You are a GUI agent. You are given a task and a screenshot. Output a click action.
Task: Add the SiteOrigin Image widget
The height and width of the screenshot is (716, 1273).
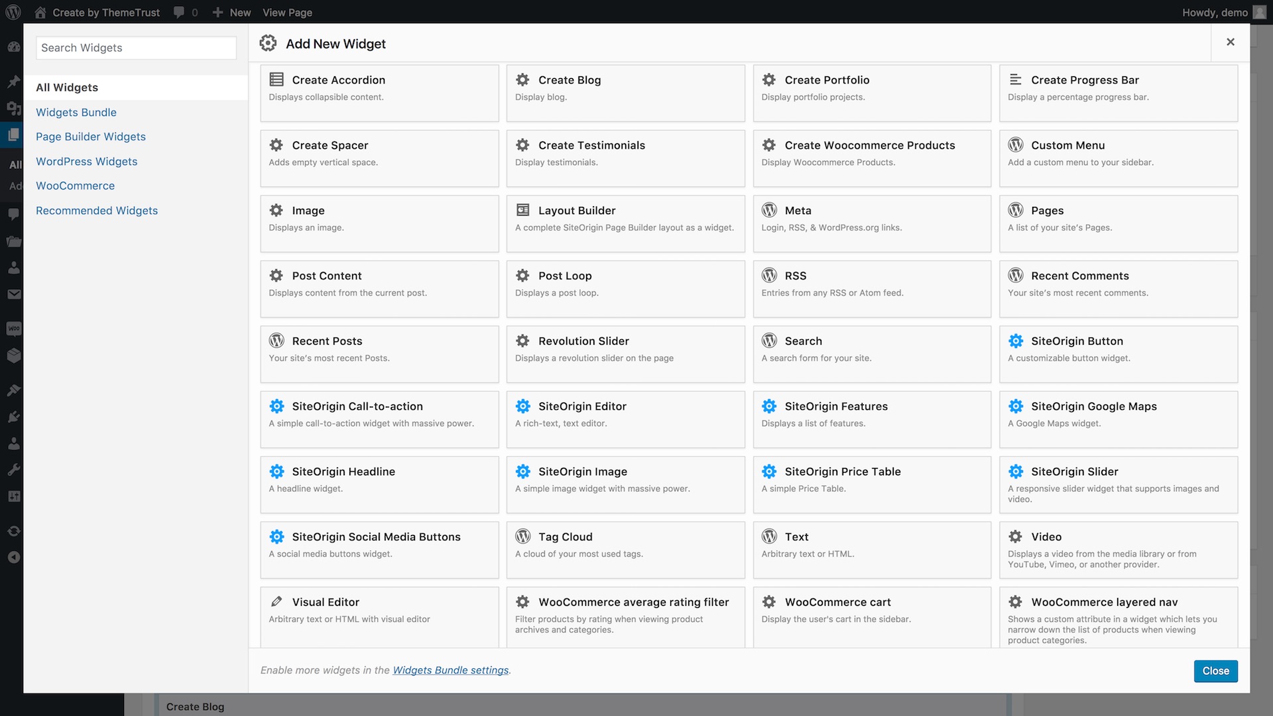tap(625, 485)
